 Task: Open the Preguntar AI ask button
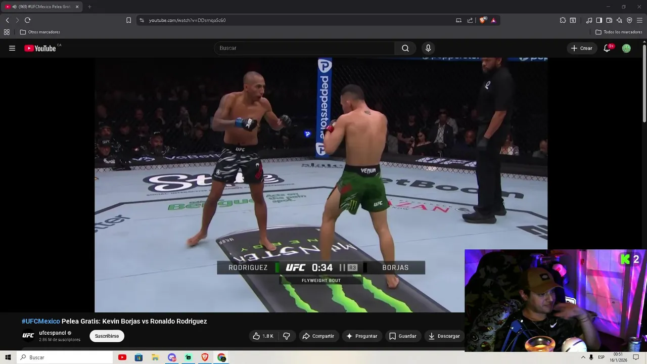pos(361,336)
